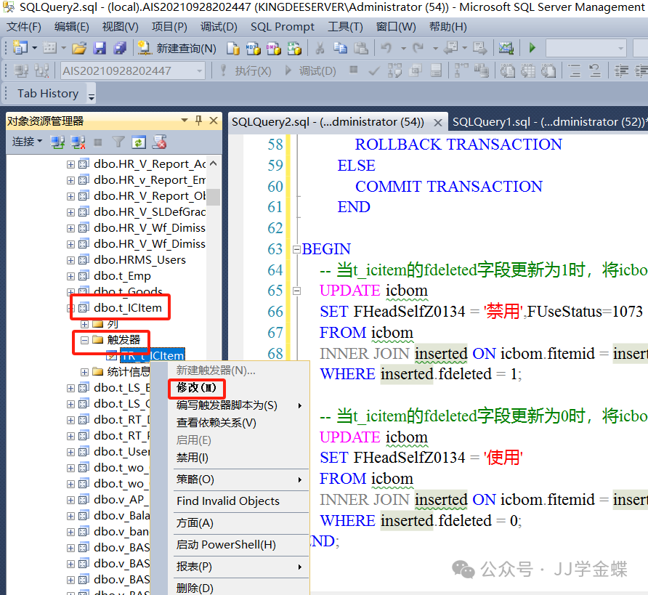Open the 连接 dropdown in Object Explorer

pyautogui.click(x=27, y=142)
